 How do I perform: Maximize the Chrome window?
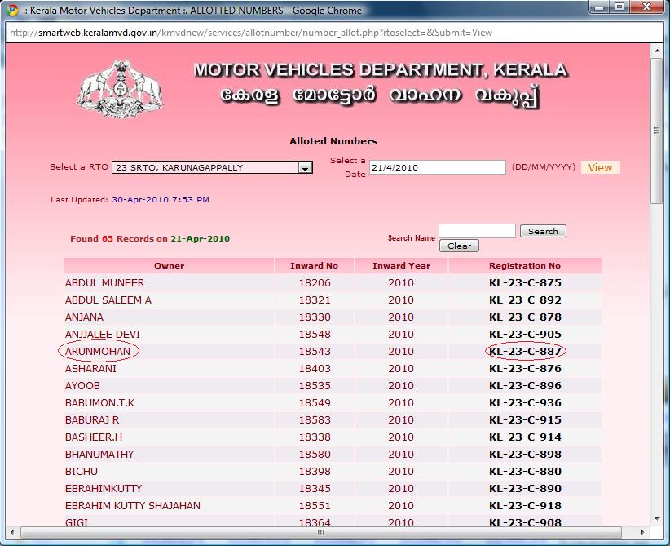[x=619, y=7]
